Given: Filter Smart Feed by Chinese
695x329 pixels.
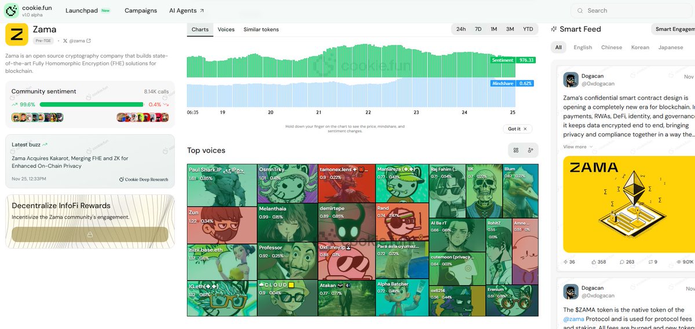Looking at the screenshot, I should tap(612, 47).
